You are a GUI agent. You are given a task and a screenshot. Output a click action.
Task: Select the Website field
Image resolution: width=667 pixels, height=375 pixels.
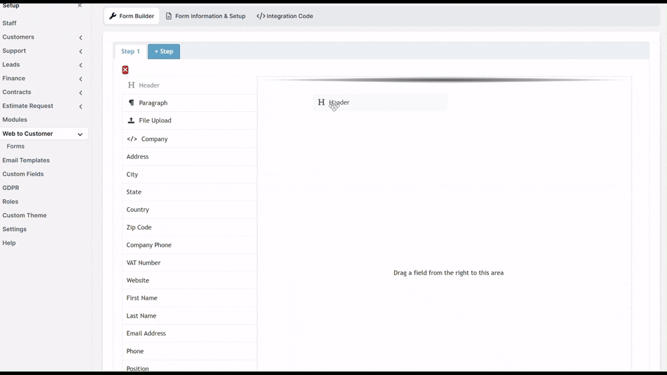click(189, 280)
